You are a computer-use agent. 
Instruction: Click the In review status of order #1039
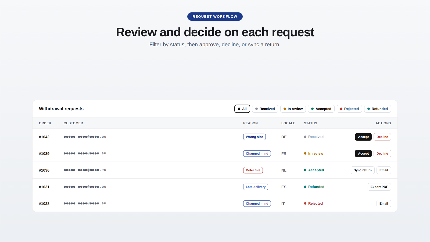coord(314,154)
